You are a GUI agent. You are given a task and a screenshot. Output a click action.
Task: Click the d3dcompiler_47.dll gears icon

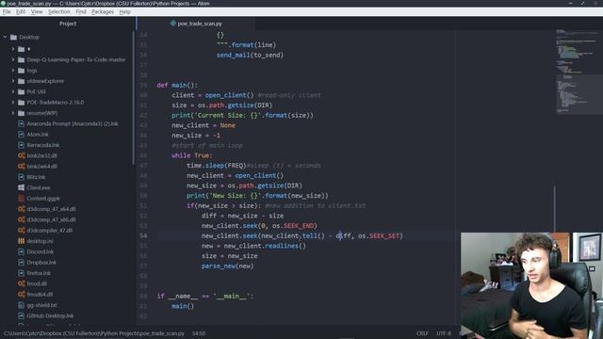click(21, 230)
